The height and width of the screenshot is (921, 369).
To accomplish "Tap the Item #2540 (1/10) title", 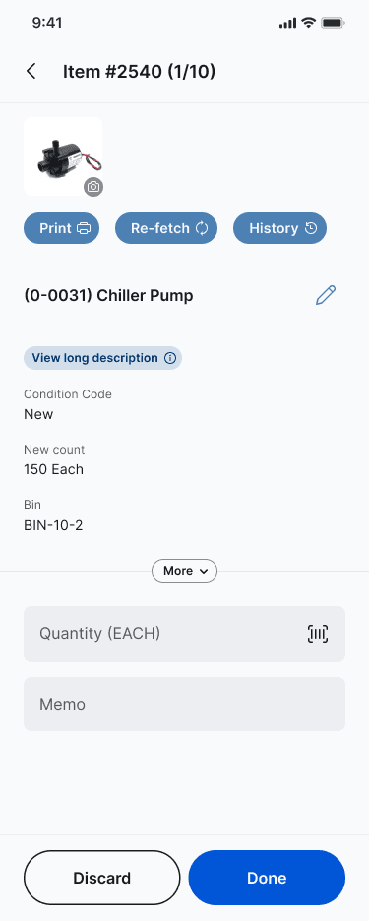I will pos(140,72).
